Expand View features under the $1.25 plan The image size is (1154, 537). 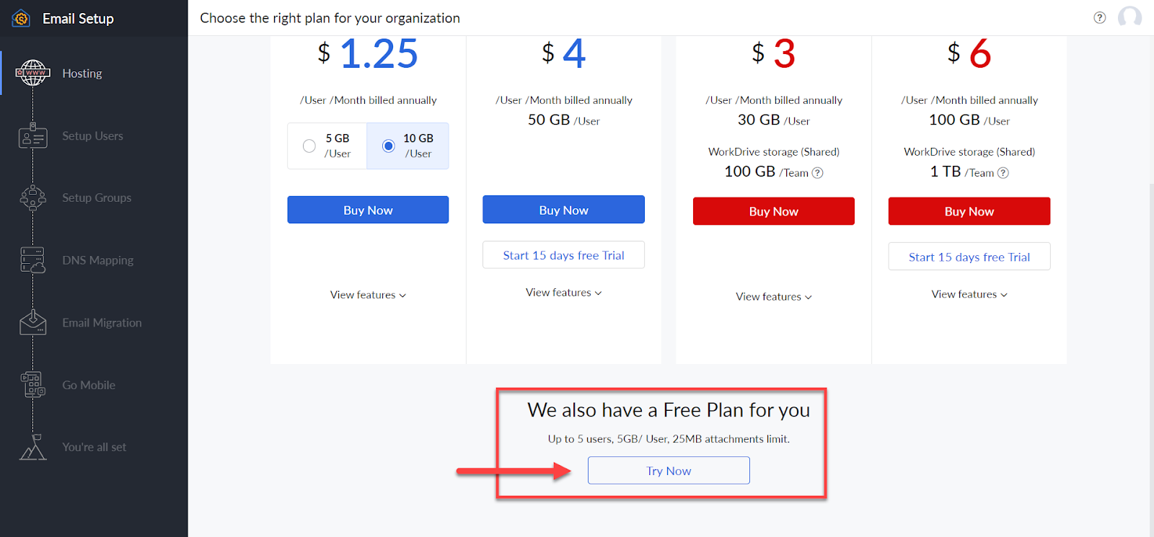point(368,295)
